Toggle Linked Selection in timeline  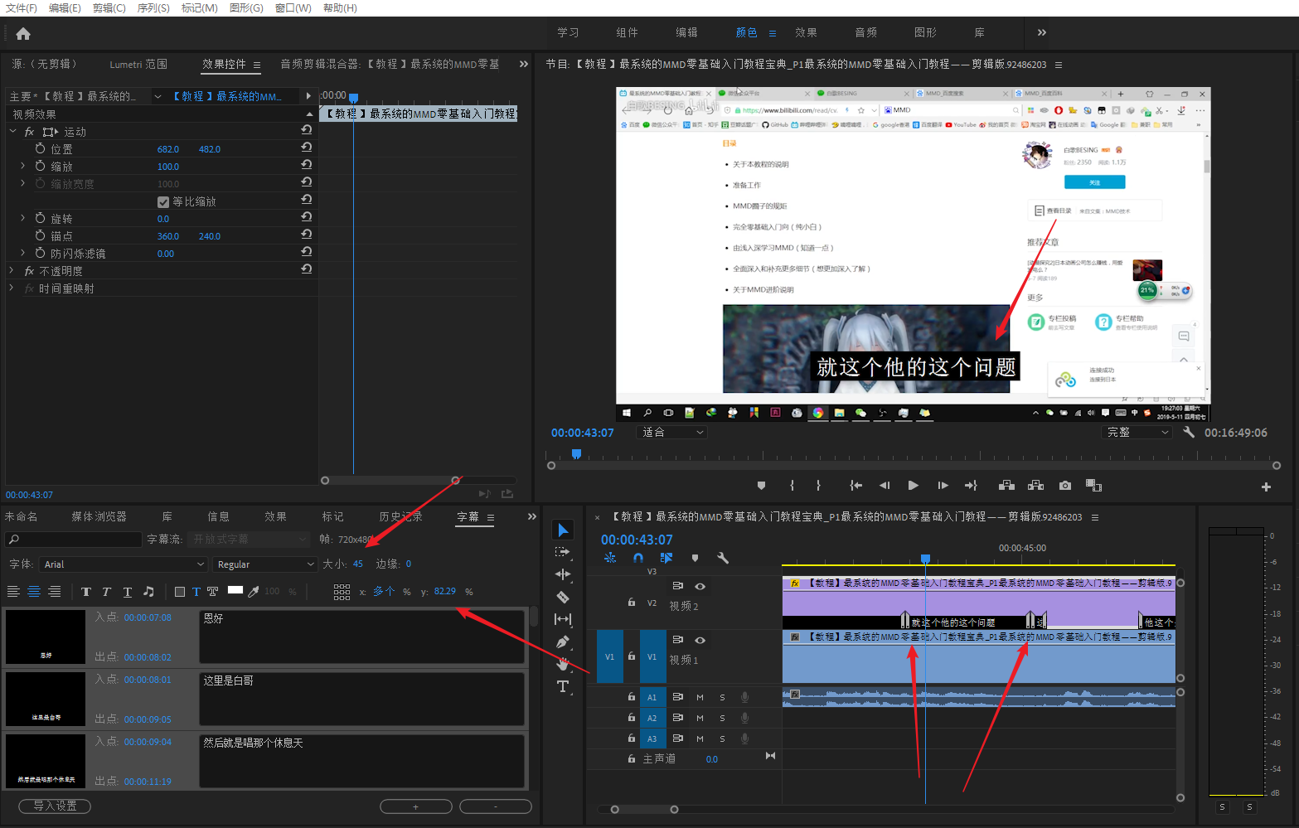click(x=666, y=558)
